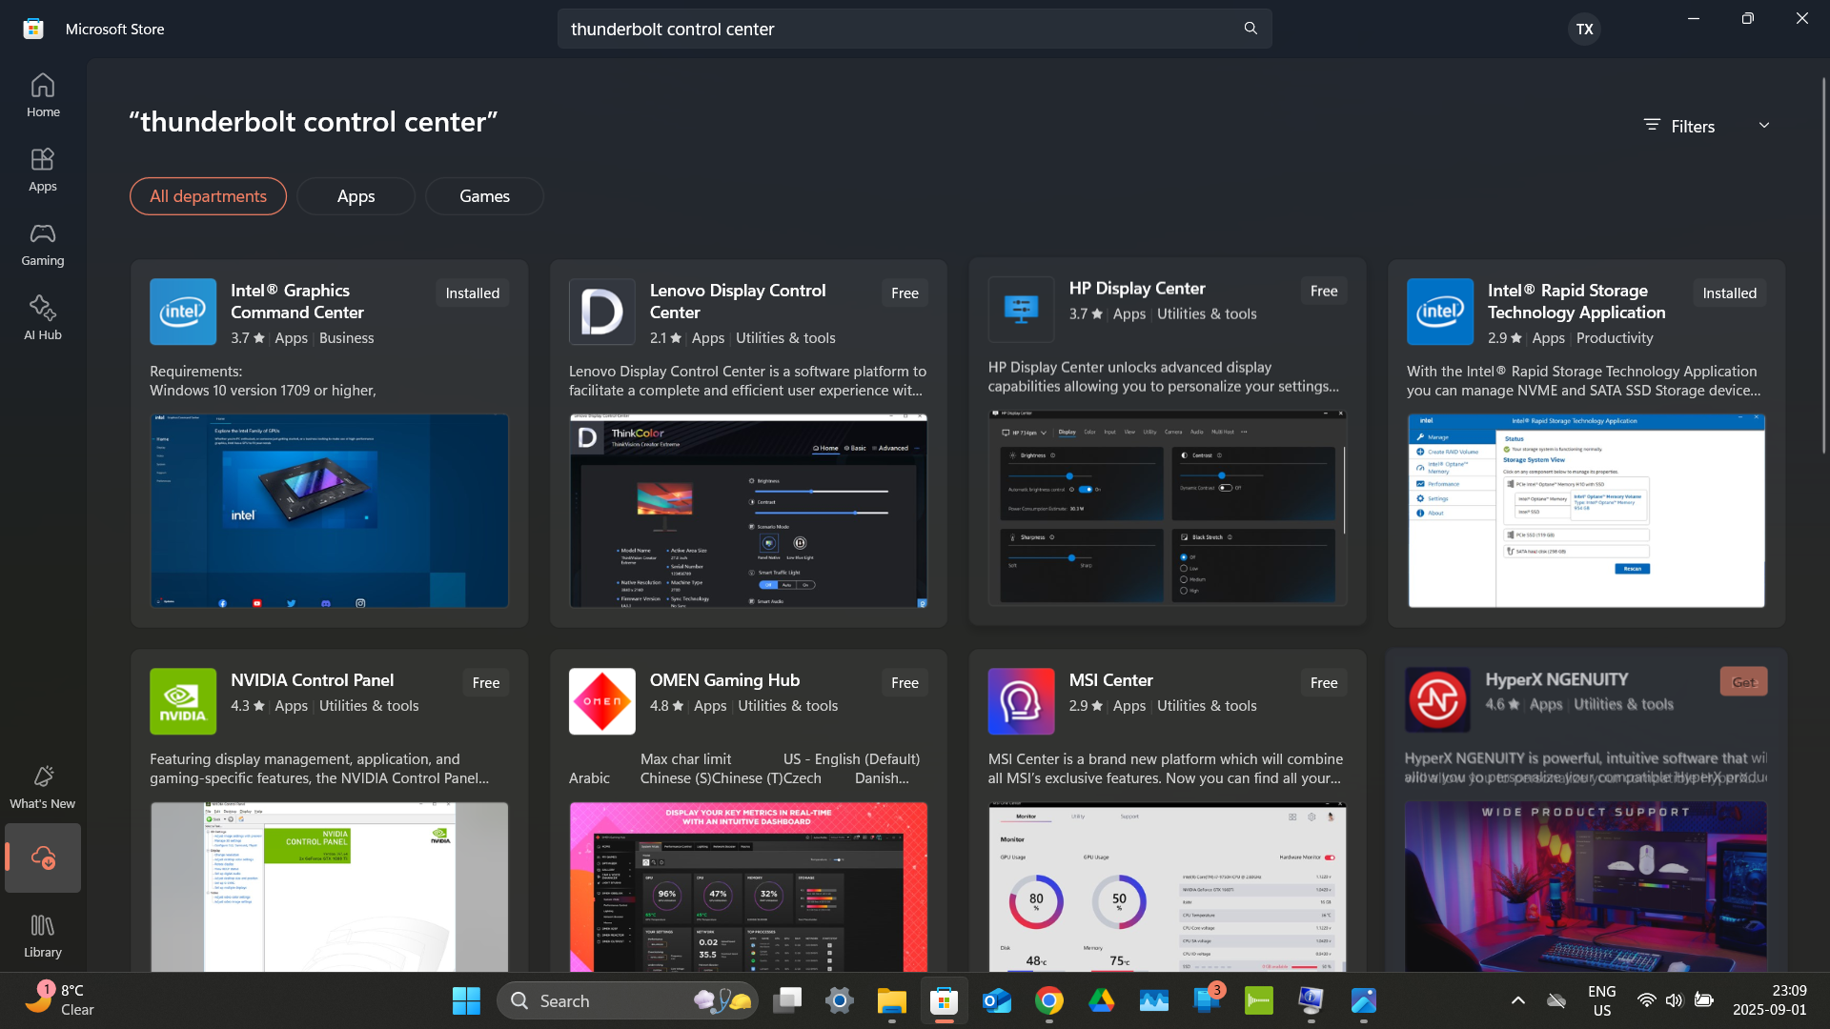1830x1029 pixels.
Task: Open Google Chrome from the taskbar
Action: (1049, 1000)
